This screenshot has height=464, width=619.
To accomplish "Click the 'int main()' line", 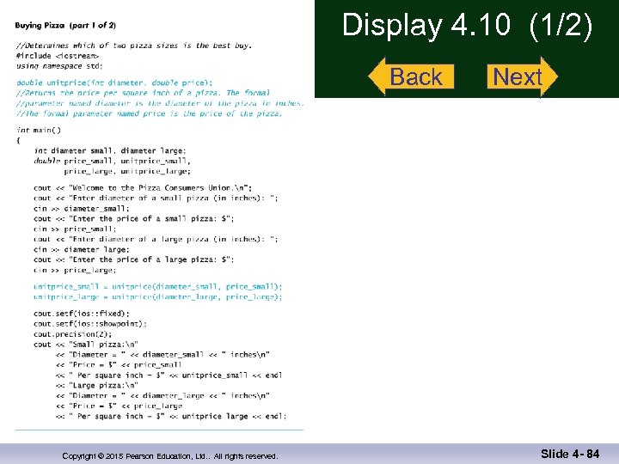I will [39, 130].
